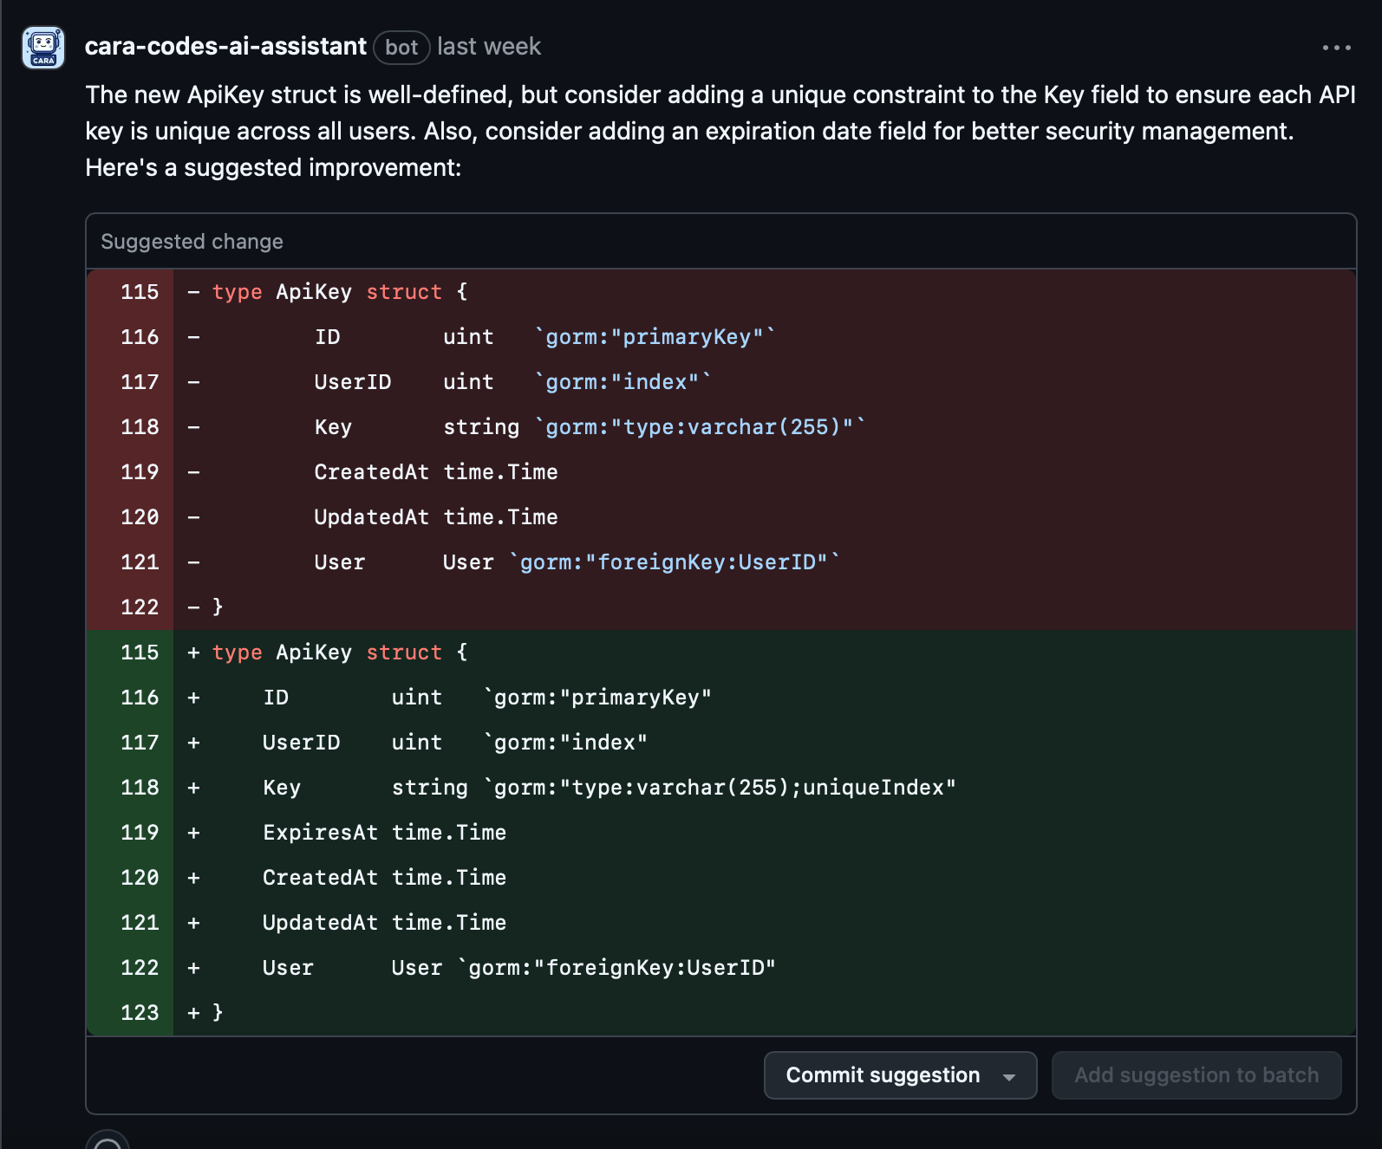Click the removed primaryKey gorm tag

pos(655,337)
